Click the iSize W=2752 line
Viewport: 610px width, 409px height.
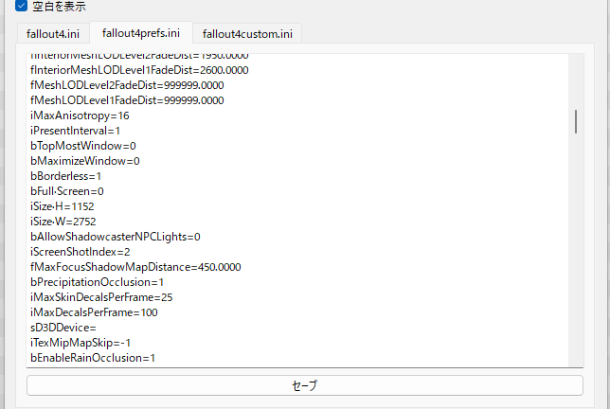[63, 222]
